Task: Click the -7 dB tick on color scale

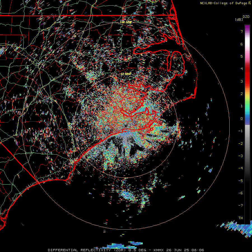Action: pos(241,206)
